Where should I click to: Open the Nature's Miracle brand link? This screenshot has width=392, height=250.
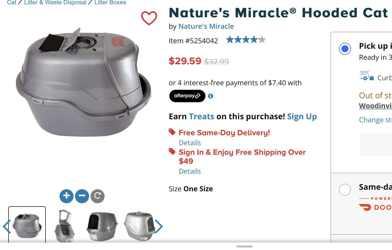click(x=206, y=26)
